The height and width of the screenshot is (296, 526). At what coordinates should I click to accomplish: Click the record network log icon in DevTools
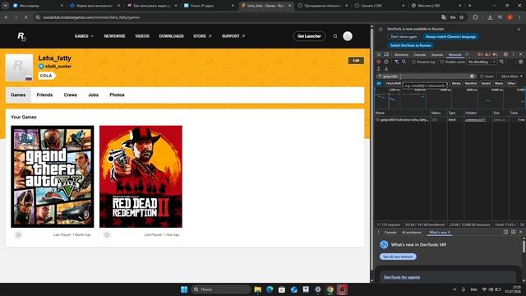379,62
